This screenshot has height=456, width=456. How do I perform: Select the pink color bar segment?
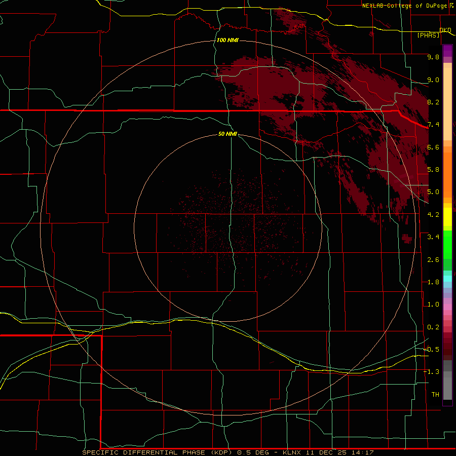447,307
